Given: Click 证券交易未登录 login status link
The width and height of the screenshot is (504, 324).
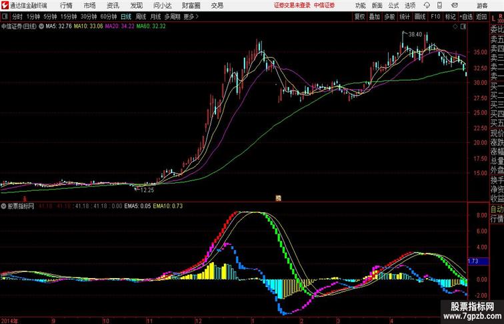Looking at the screenshot, I should coord(292,5).
